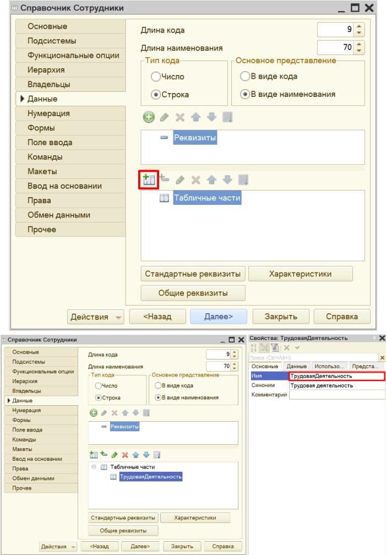Click move-up arrow above Реквизиты in larger window
This screenshot has width=386, height=555.
(195, 117)
